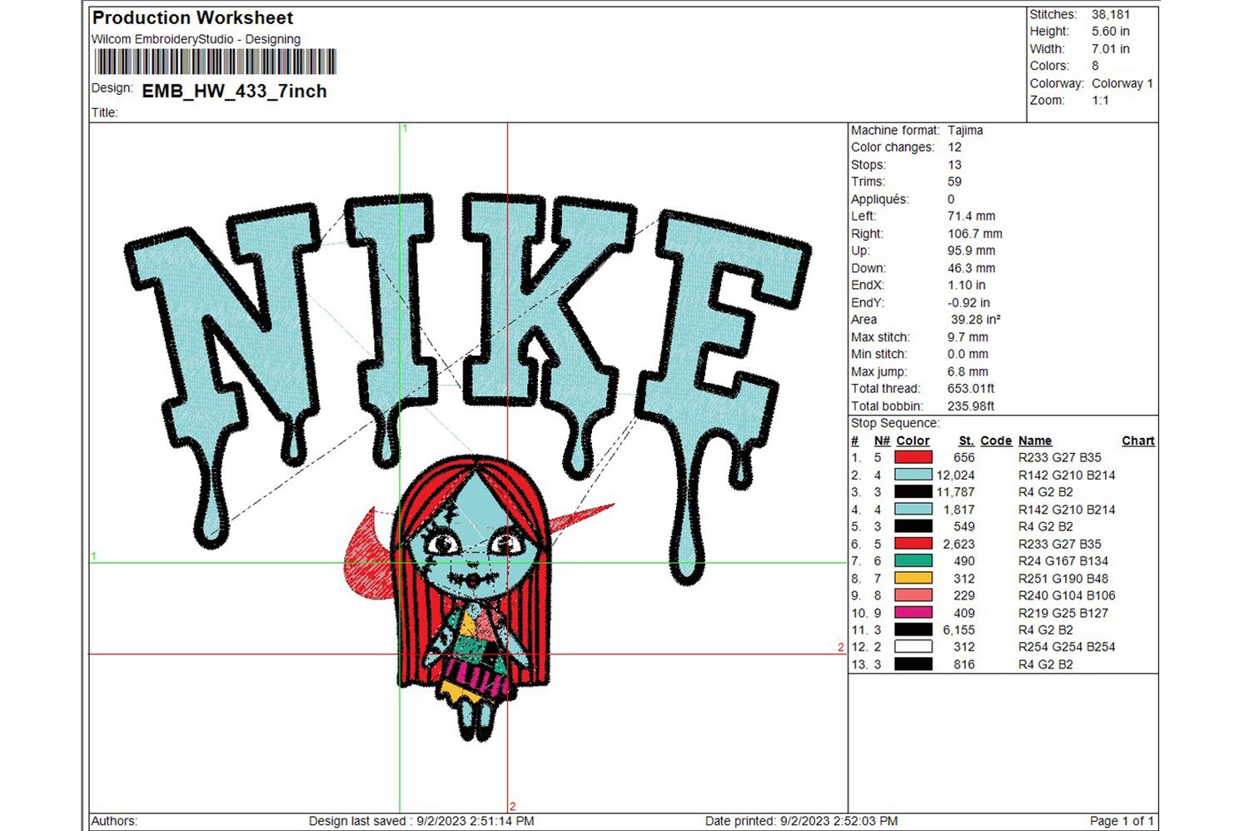Choose the light blue swatch in stop row 4
This screenshot has width=1249, height=831.
913,509
